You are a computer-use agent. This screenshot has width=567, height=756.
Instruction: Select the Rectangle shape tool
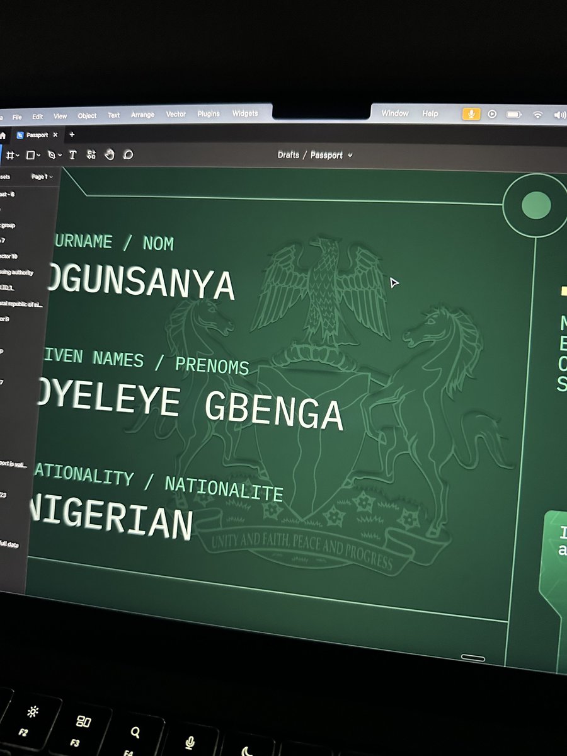point(30,154)
